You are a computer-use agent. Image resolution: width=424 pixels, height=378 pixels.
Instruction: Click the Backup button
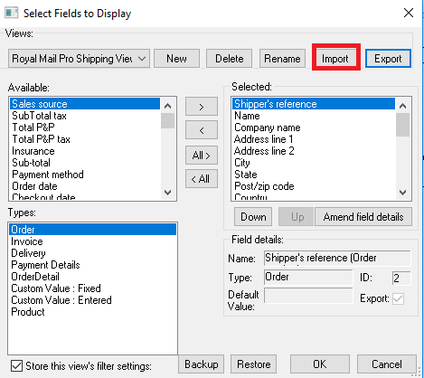point(202,364)
